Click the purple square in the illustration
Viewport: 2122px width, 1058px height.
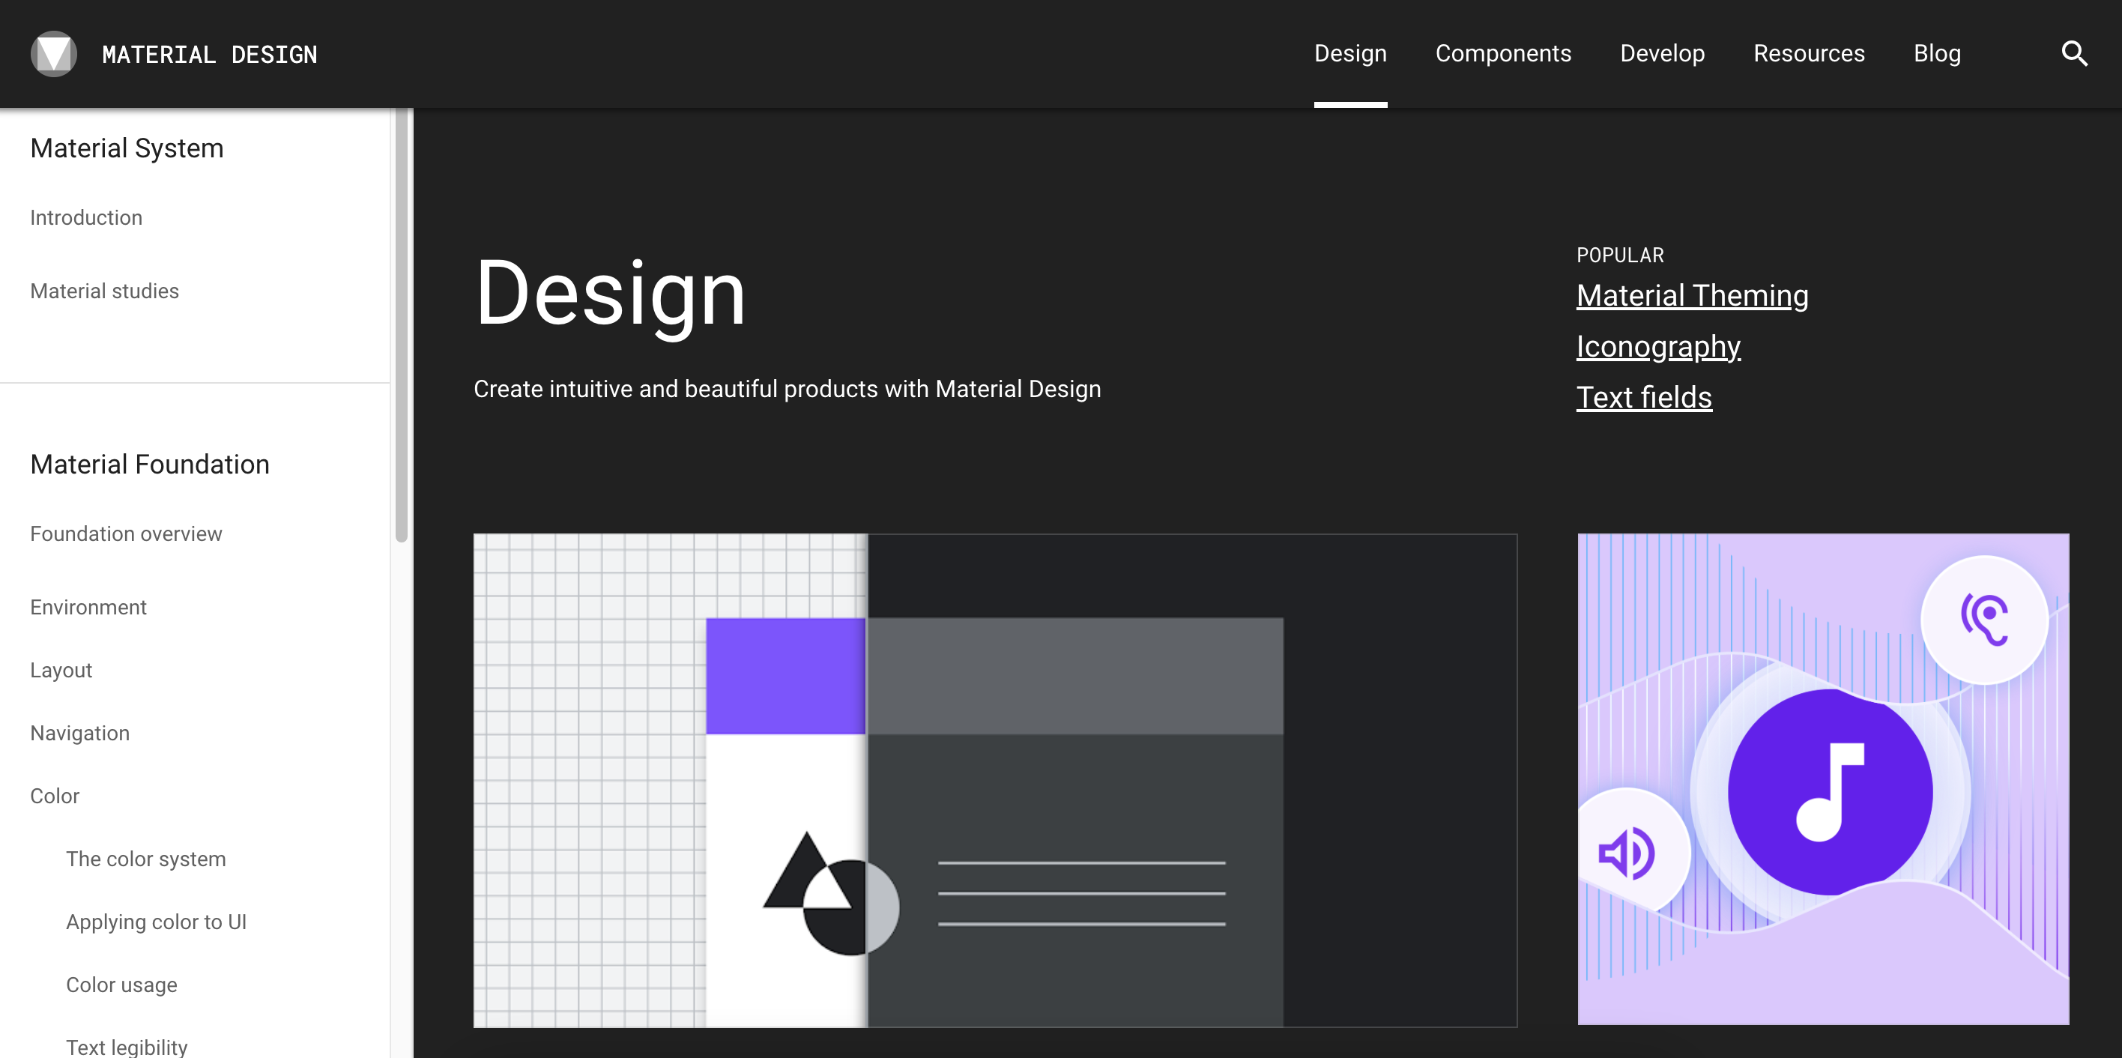point(785,676)
